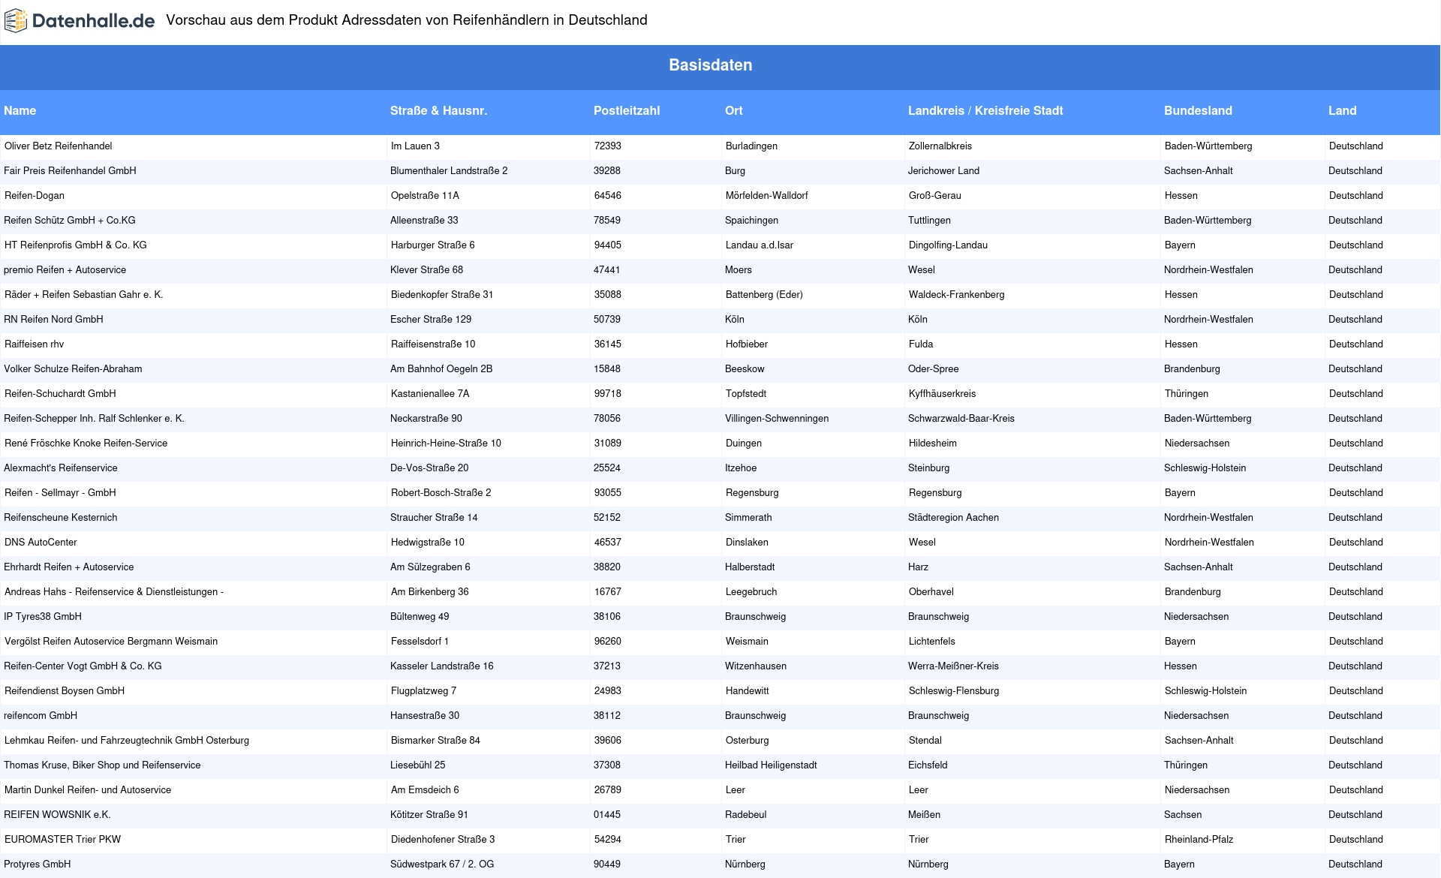Click the Bundesland column header
This screenshot has height=878, width=1441.
tap(1198, 110)
